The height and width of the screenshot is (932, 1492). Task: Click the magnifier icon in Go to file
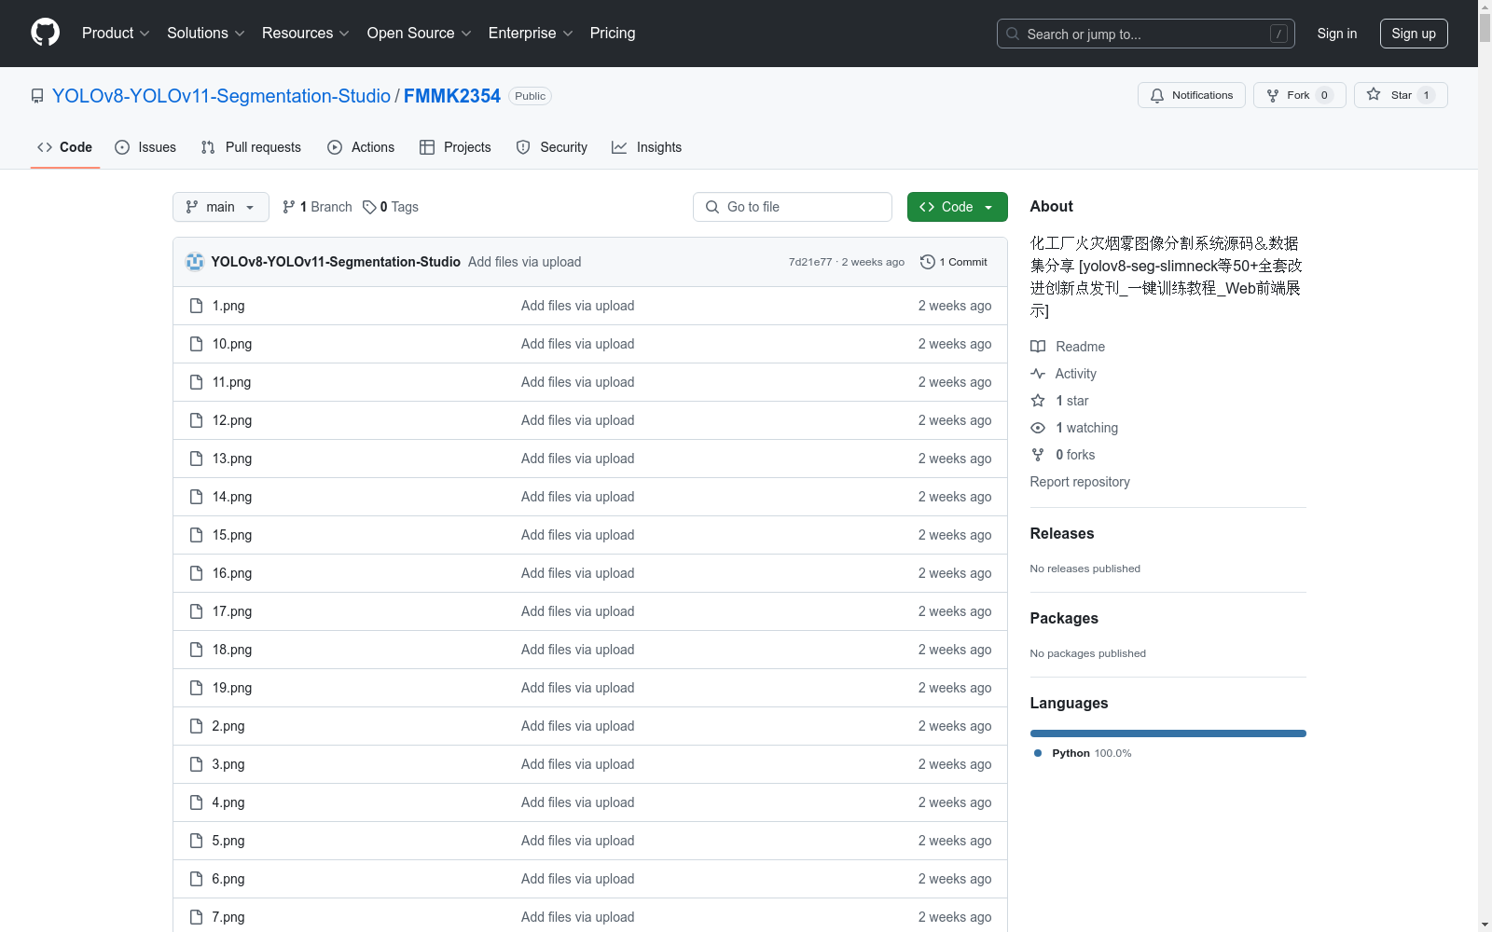(x=712, y=207)
